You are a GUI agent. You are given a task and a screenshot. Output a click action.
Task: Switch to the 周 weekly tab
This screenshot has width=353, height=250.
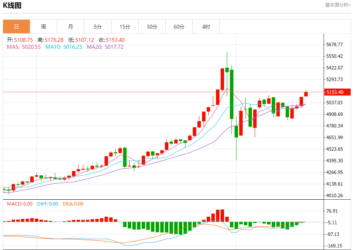point(43,27)
